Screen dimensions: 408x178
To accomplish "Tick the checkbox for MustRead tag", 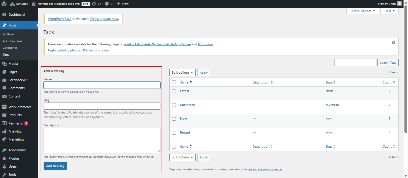I will (x=174, y=105).
